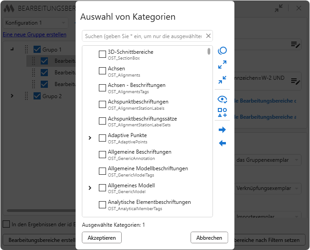
Task: Expand the Grupo 2 tree node
Action: [12, 96]
